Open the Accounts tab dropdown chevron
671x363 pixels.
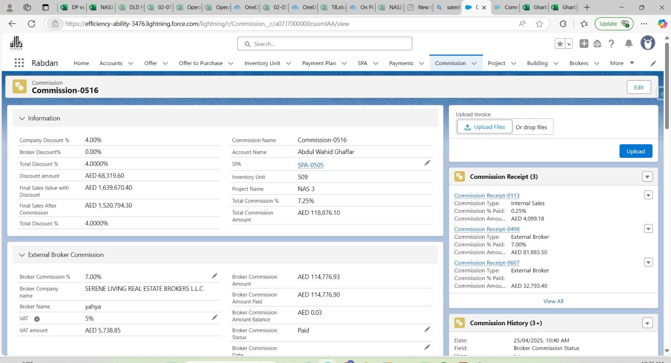130,63
